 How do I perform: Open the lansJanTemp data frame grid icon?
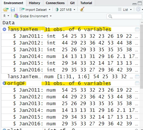click(137, 29)
